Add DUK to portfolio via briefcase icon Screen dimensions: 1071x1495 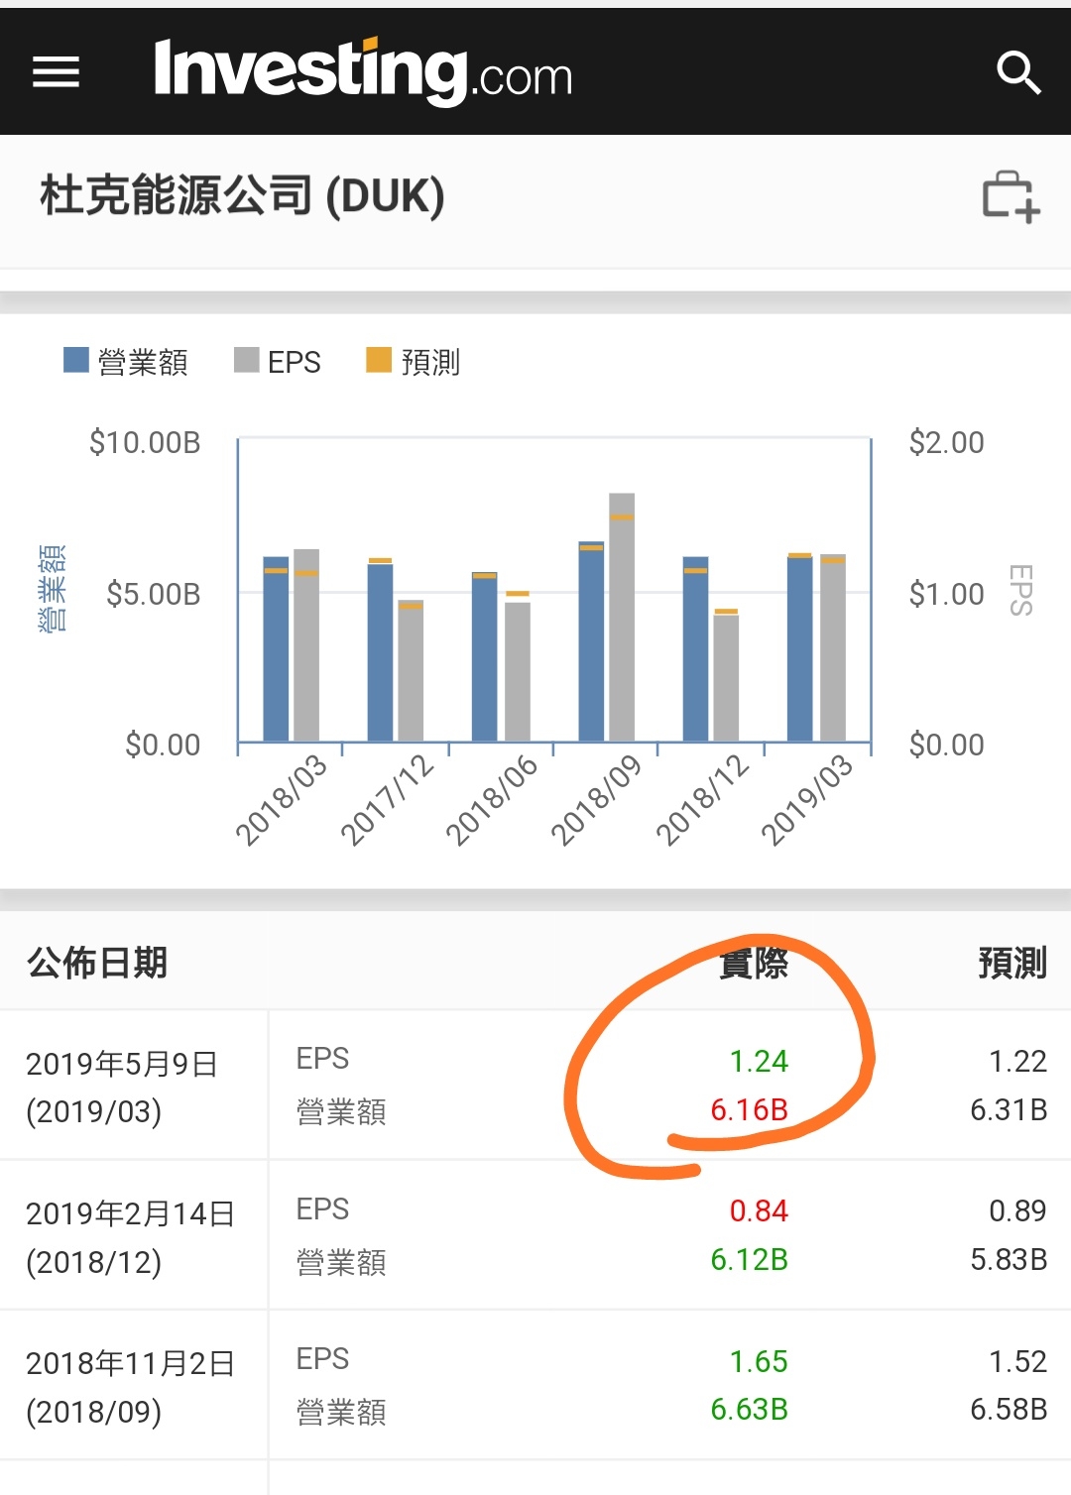pos(1011,196)
